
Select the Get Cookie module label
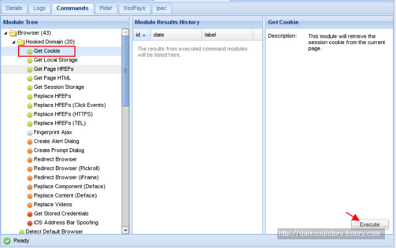[x=47, y=51]
